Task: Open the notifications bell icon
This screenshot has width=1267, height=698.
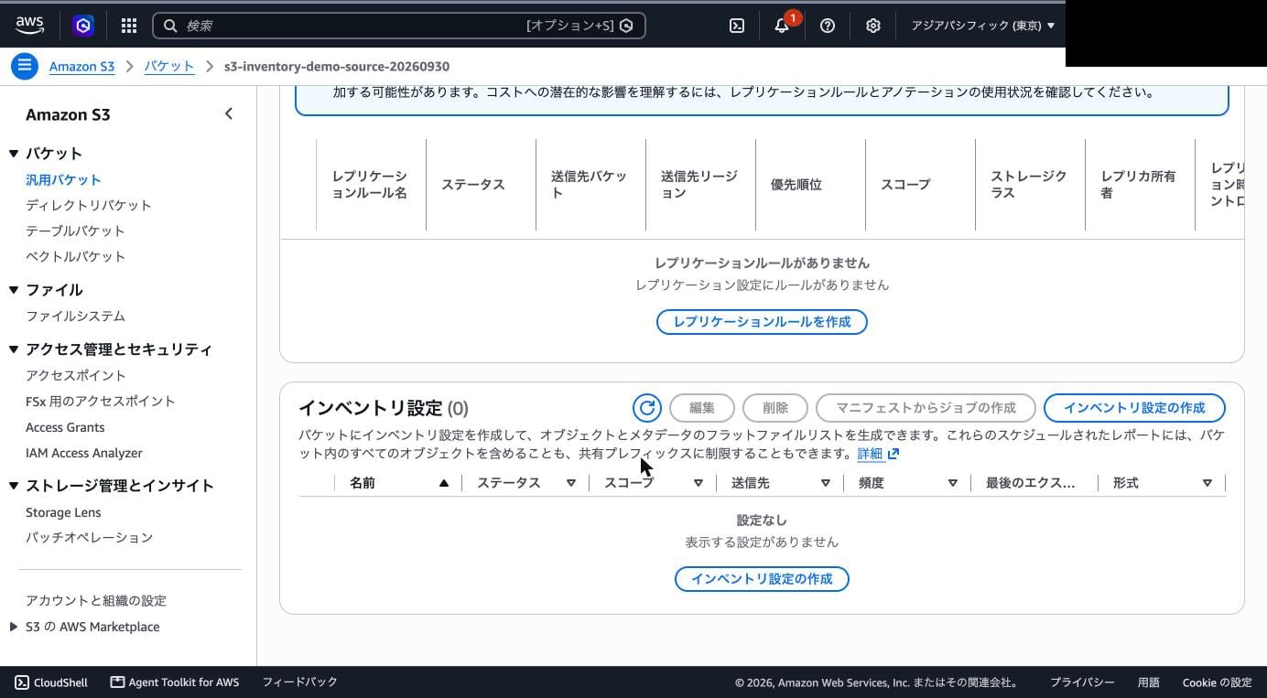Action: click(x=782, y=26)
